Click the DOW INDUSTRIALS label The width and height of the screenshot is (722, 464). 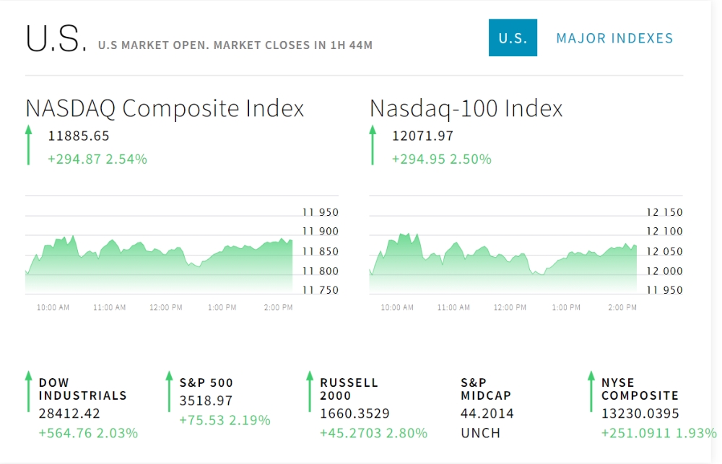[82, 389]
